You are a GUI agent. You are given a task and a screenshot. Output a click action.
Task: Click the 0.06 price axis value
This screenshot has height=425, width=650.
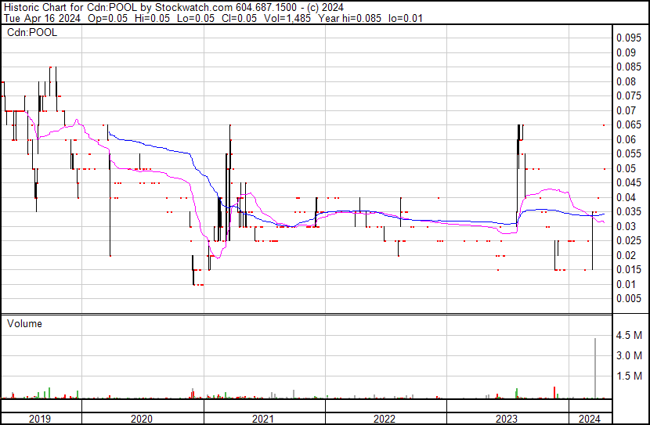coord(626,139)
